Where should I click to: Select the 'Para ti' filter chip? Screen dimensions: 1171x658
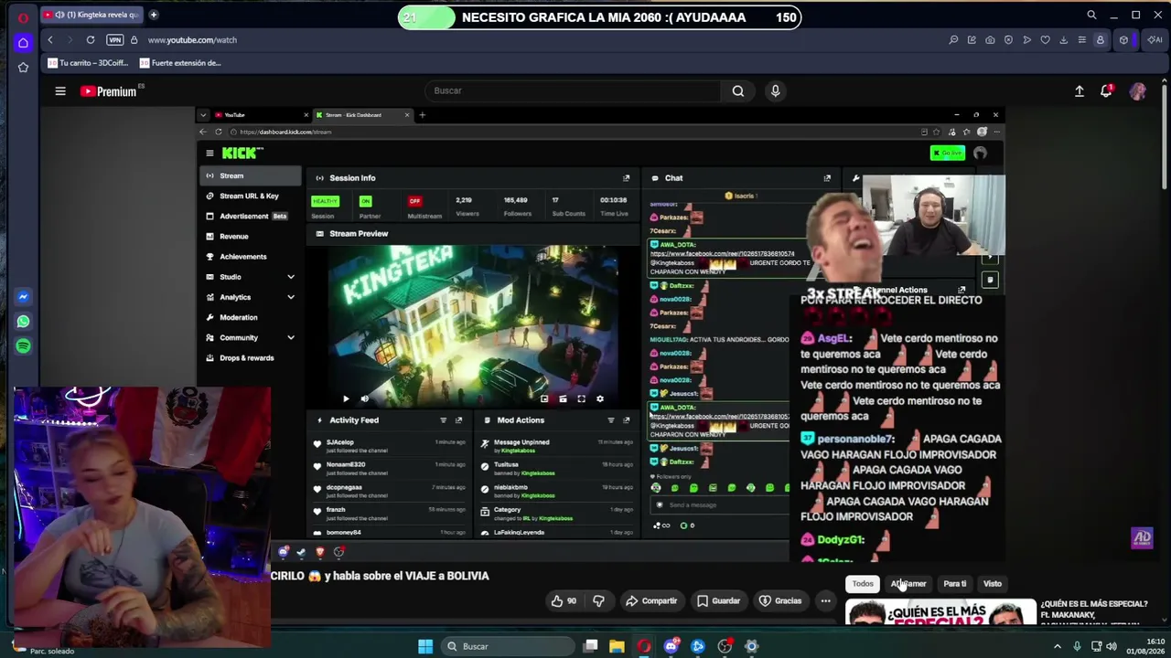coord(954,584)
